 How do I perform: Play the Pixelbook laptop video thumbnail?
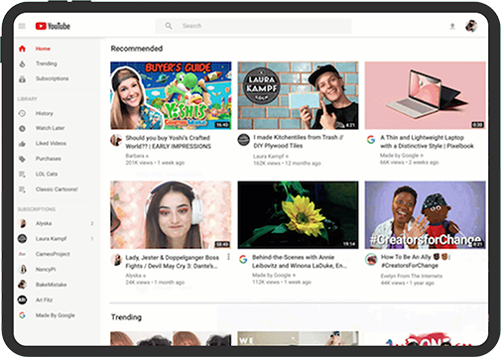(x=426, y=95)
